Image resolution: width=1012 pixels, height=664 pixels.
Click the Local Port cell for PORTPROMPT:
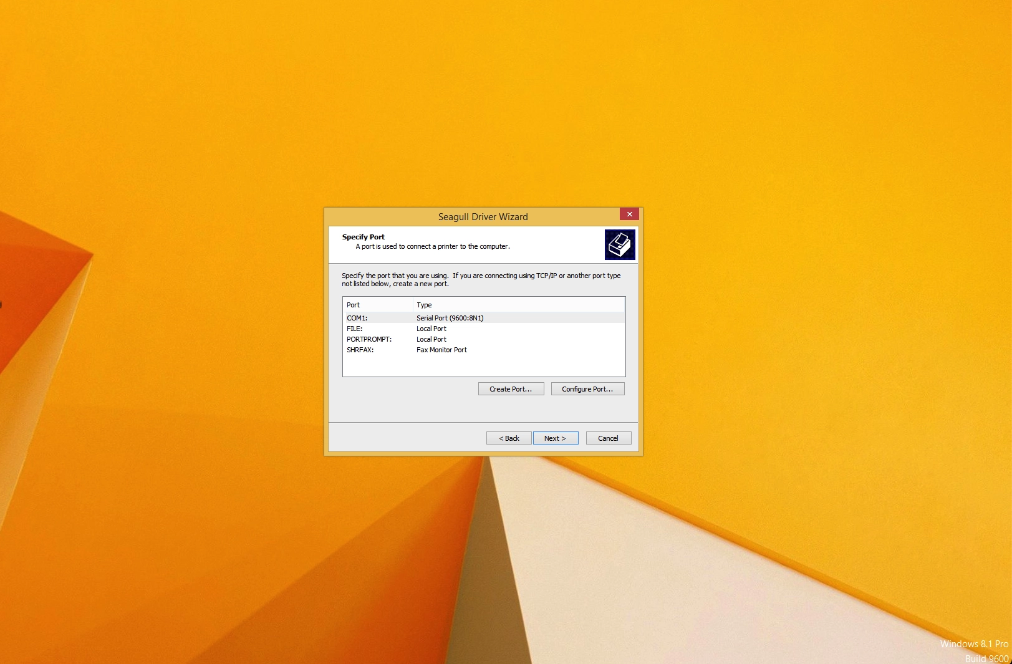tap(431, 339)
